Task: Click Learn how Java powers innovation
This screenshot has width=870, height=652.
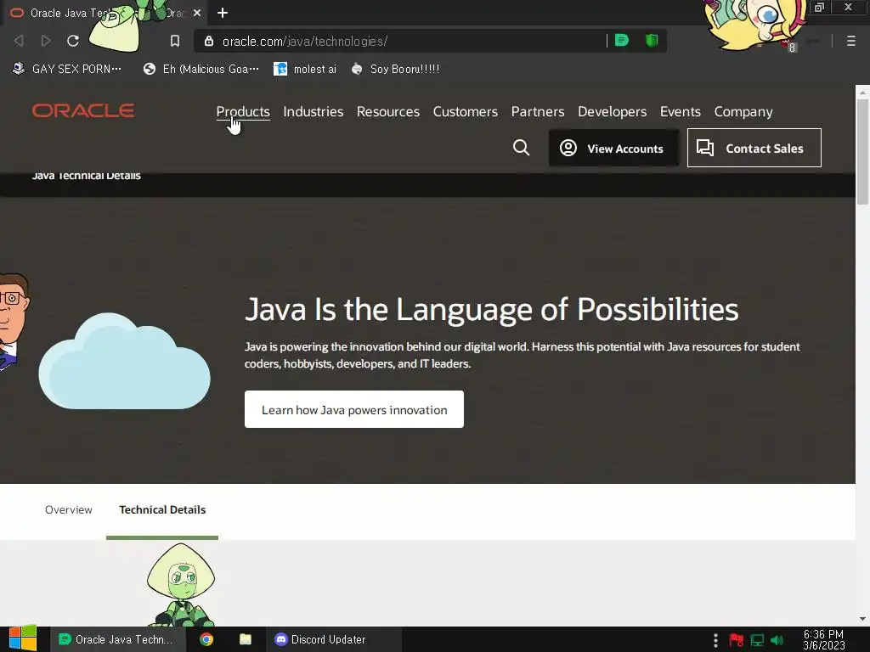Action: pos(354,409)
